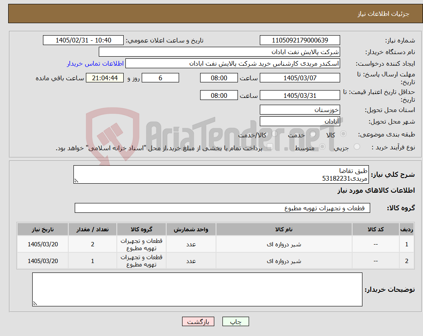423x336 pixels.
Task: Select the خدمت radio button
Action: pyautogui.click(x=313, y=134)
